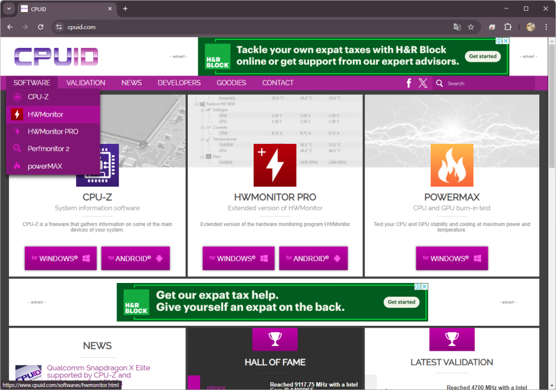Open the DEVELOPERS navigation item
Screen dimensions: 556x390
179,83
